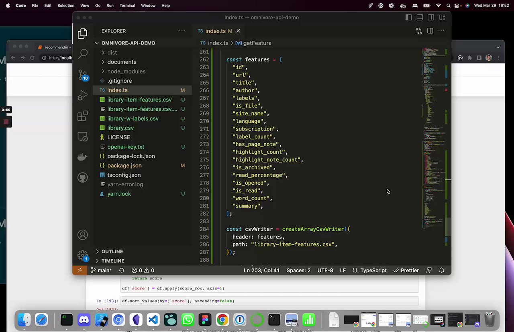The image size is (514, 332).
Task: Open the Extensions view
Action: coord(82,116)
